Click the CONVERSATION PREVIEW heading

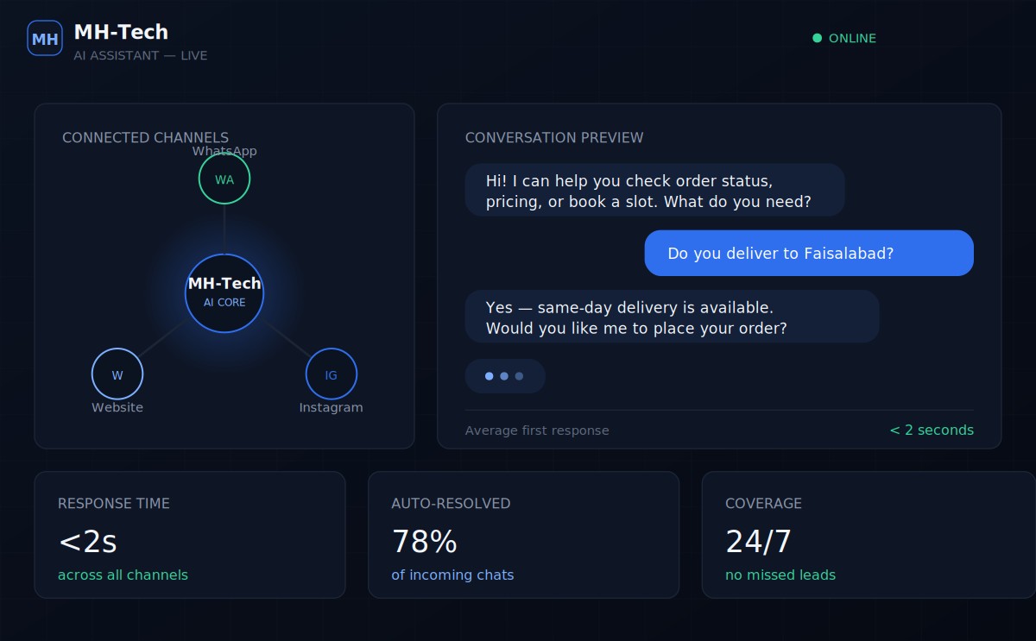tap(554, 138)
